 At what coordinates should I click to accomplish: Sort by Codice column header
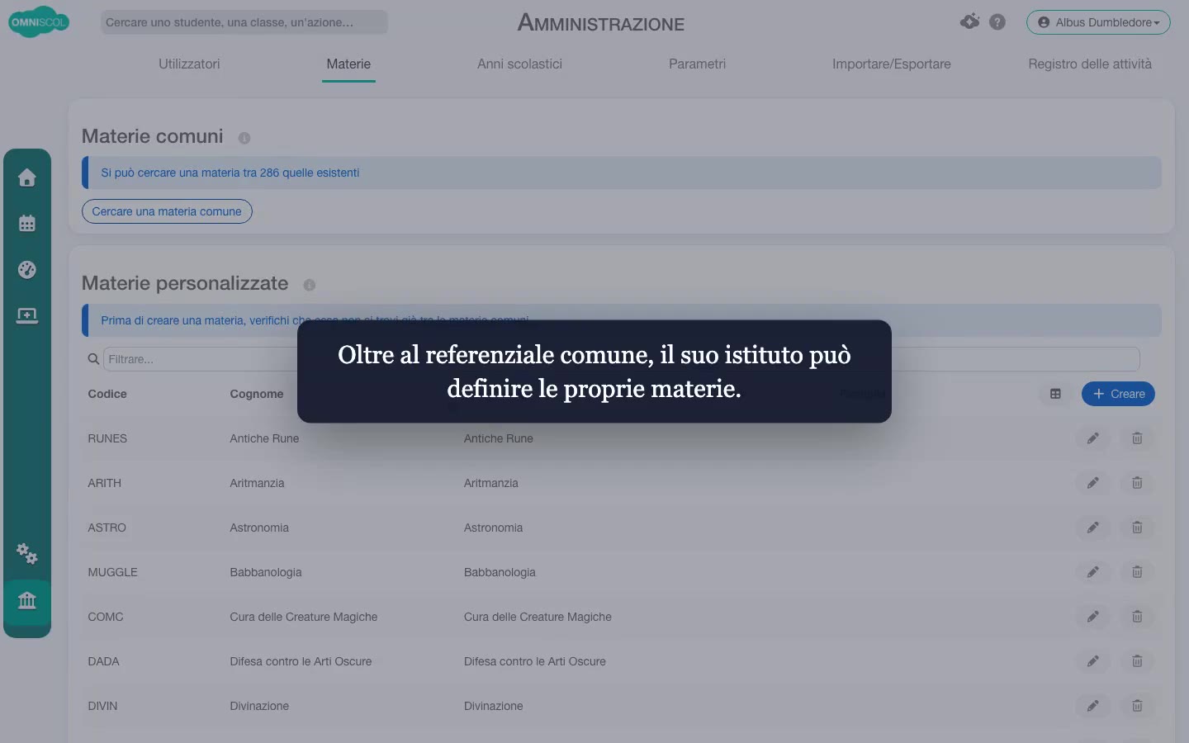[107, 394]
